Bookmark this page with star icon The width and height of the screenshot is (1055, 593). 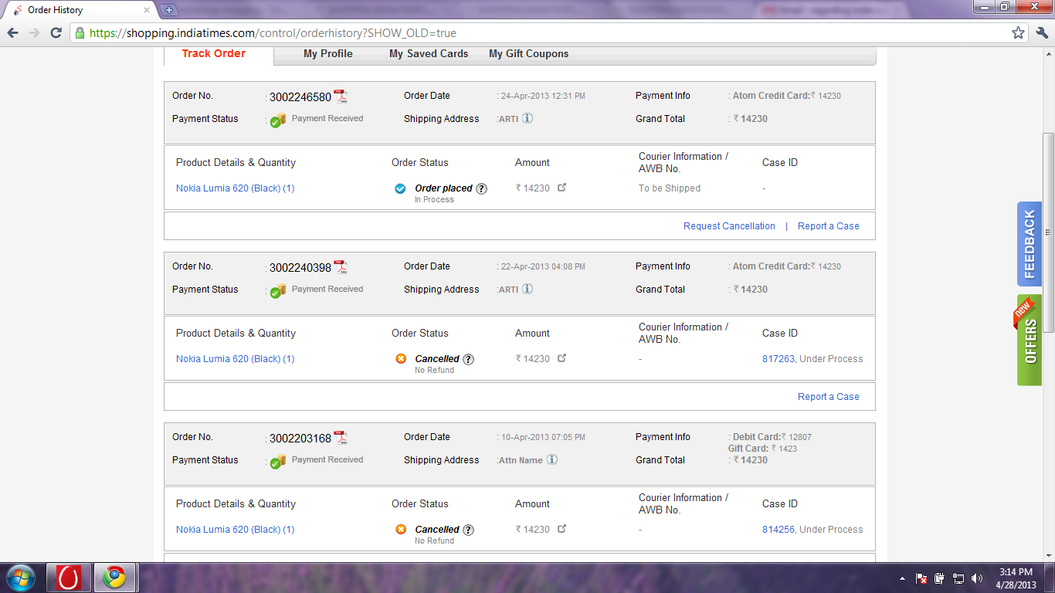click(1018, 33)
